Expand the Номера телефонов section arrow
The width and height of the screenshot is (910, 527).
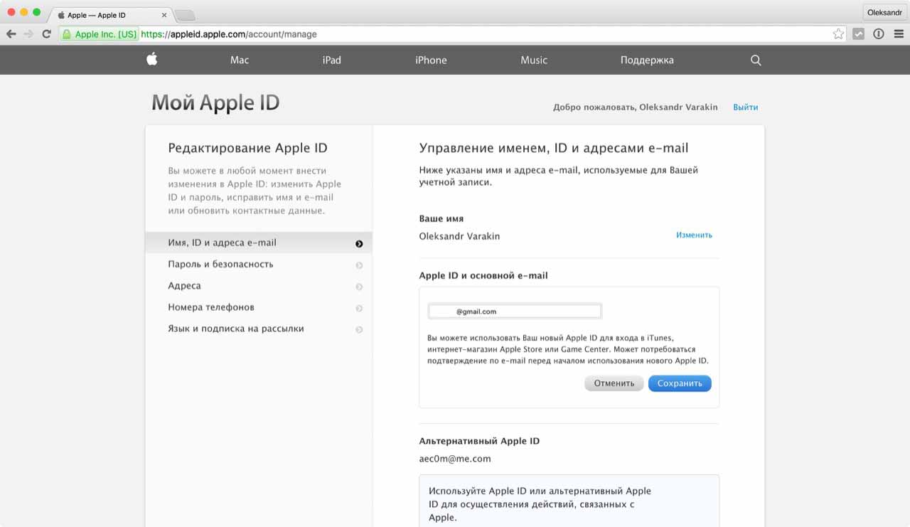pos(359,308)
